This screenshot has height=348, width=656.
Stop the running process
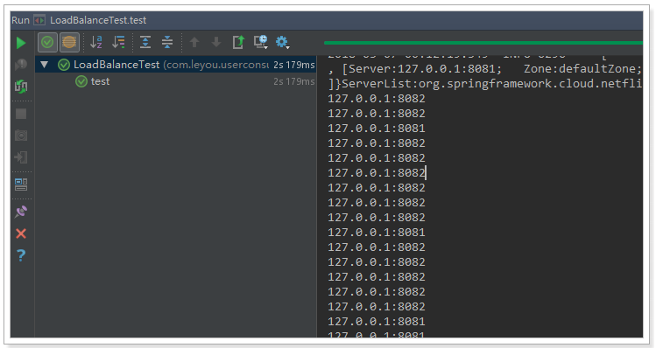click(21, 114)
